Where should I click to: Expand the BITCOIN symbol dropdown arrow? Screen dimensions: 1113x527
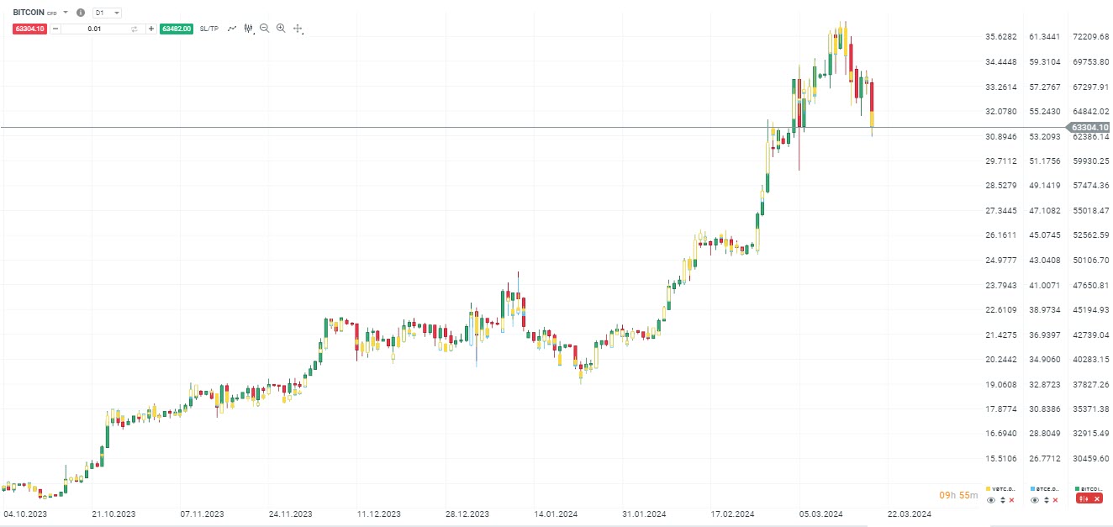pyautogui.click(x=66, y=13)
